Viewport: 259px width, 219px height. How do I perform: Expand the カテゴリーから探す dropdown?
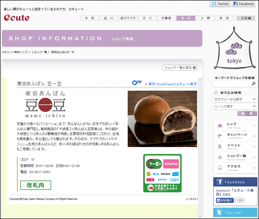(235, 99)
